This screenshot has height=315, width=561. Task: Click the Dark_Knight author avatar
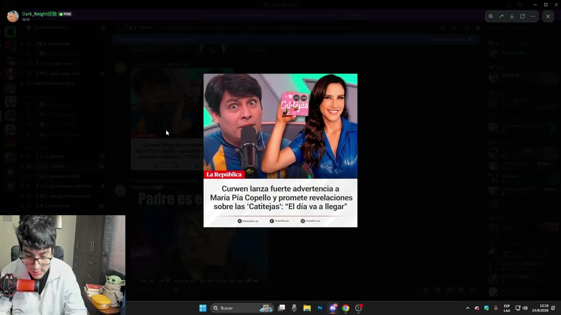13,16
